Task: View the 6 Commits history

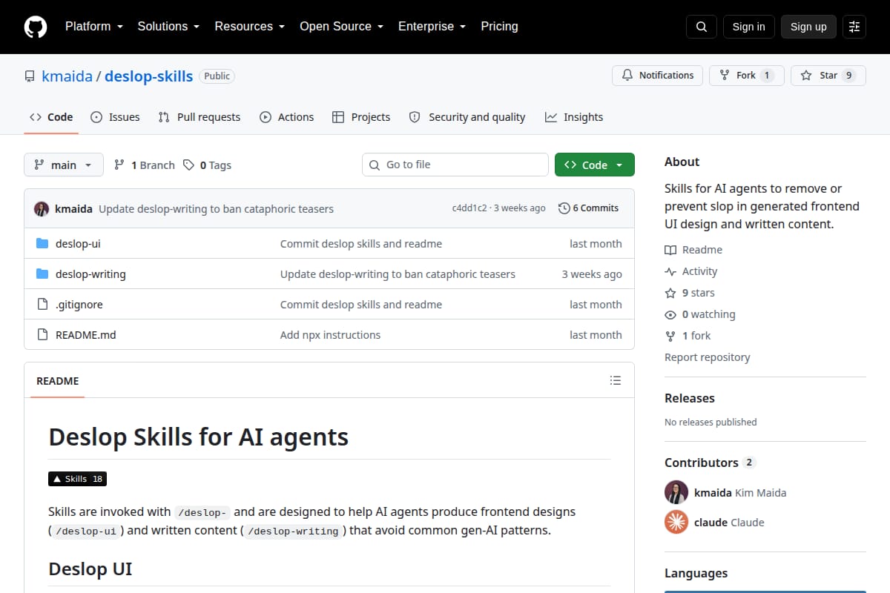Action: click(x=588, y=208)
